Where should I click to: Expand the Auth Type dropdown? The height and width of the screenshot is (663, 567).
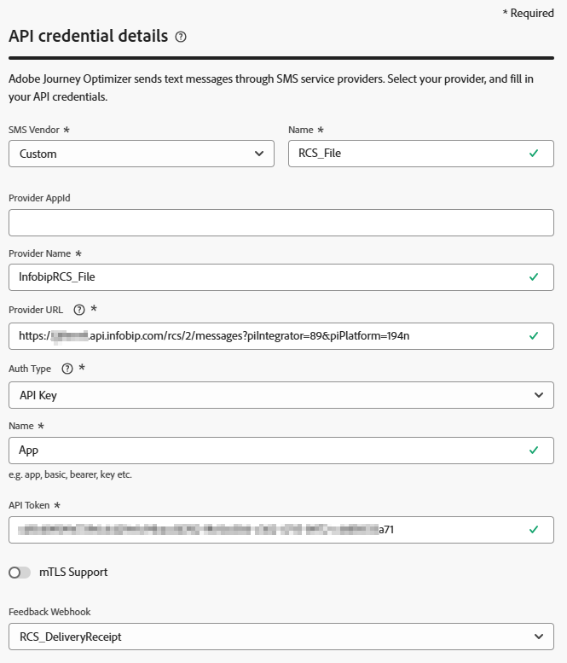click(x=281, y=395)
